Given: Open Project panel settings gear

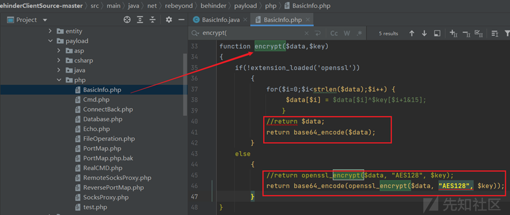Looking at the screenshot, I should (x=169, y=20).
